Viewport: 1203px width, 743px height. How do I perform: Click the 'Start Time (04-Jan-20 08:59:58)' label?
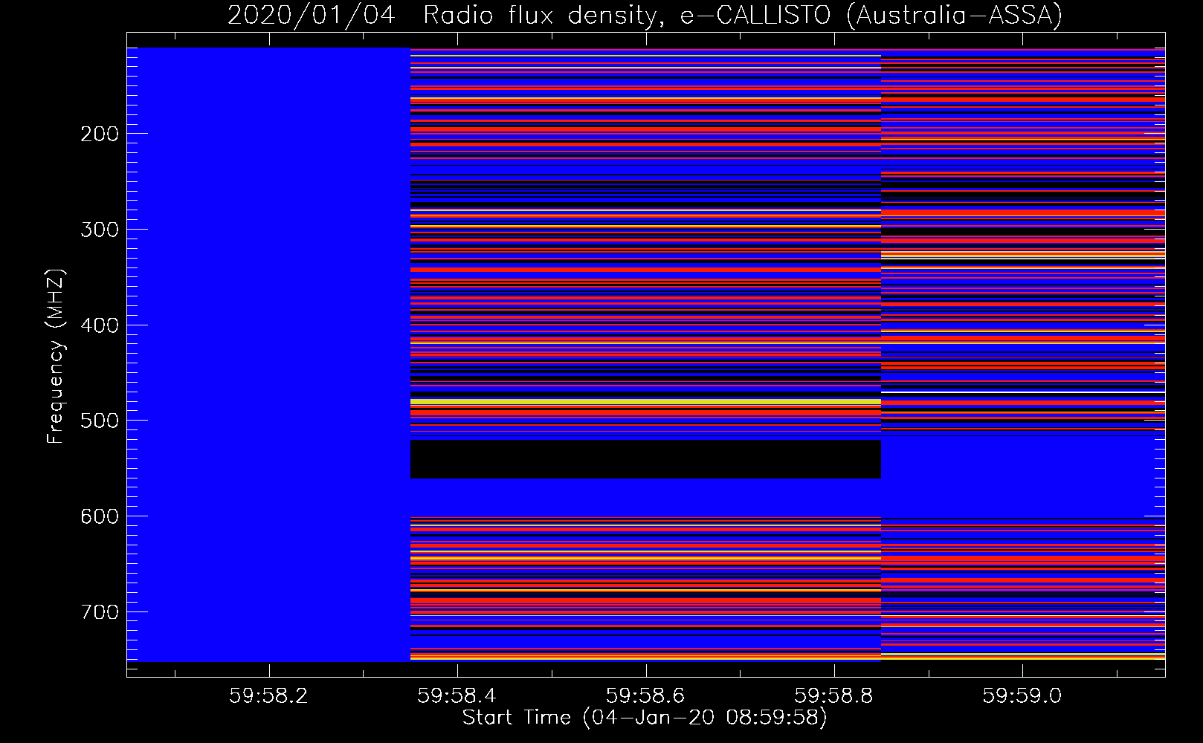point(645,718)
